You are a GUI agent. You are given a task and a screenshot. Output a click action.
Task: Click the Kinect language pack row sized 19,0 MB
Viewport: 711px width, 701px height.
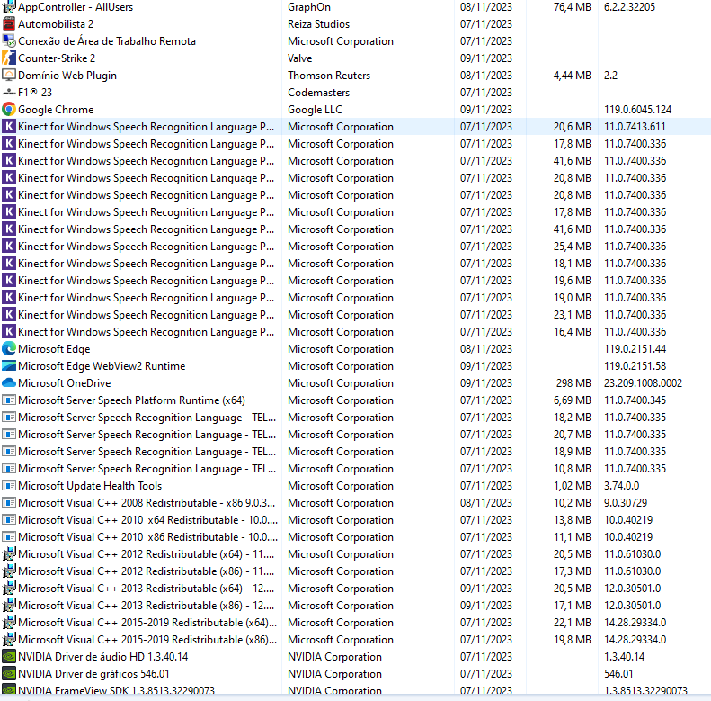pyautogui.click(x=356, y=297)
